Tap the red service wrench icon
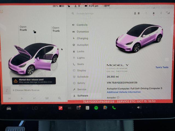The image size is (175, 131). click(x=61, y=108)
